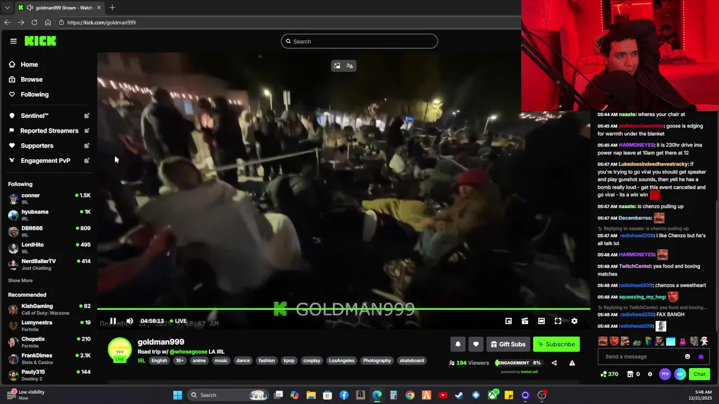This screenshot has height=404, width=719.
Task: Open Sentinel in sidebar
Action: coord(35,116)
